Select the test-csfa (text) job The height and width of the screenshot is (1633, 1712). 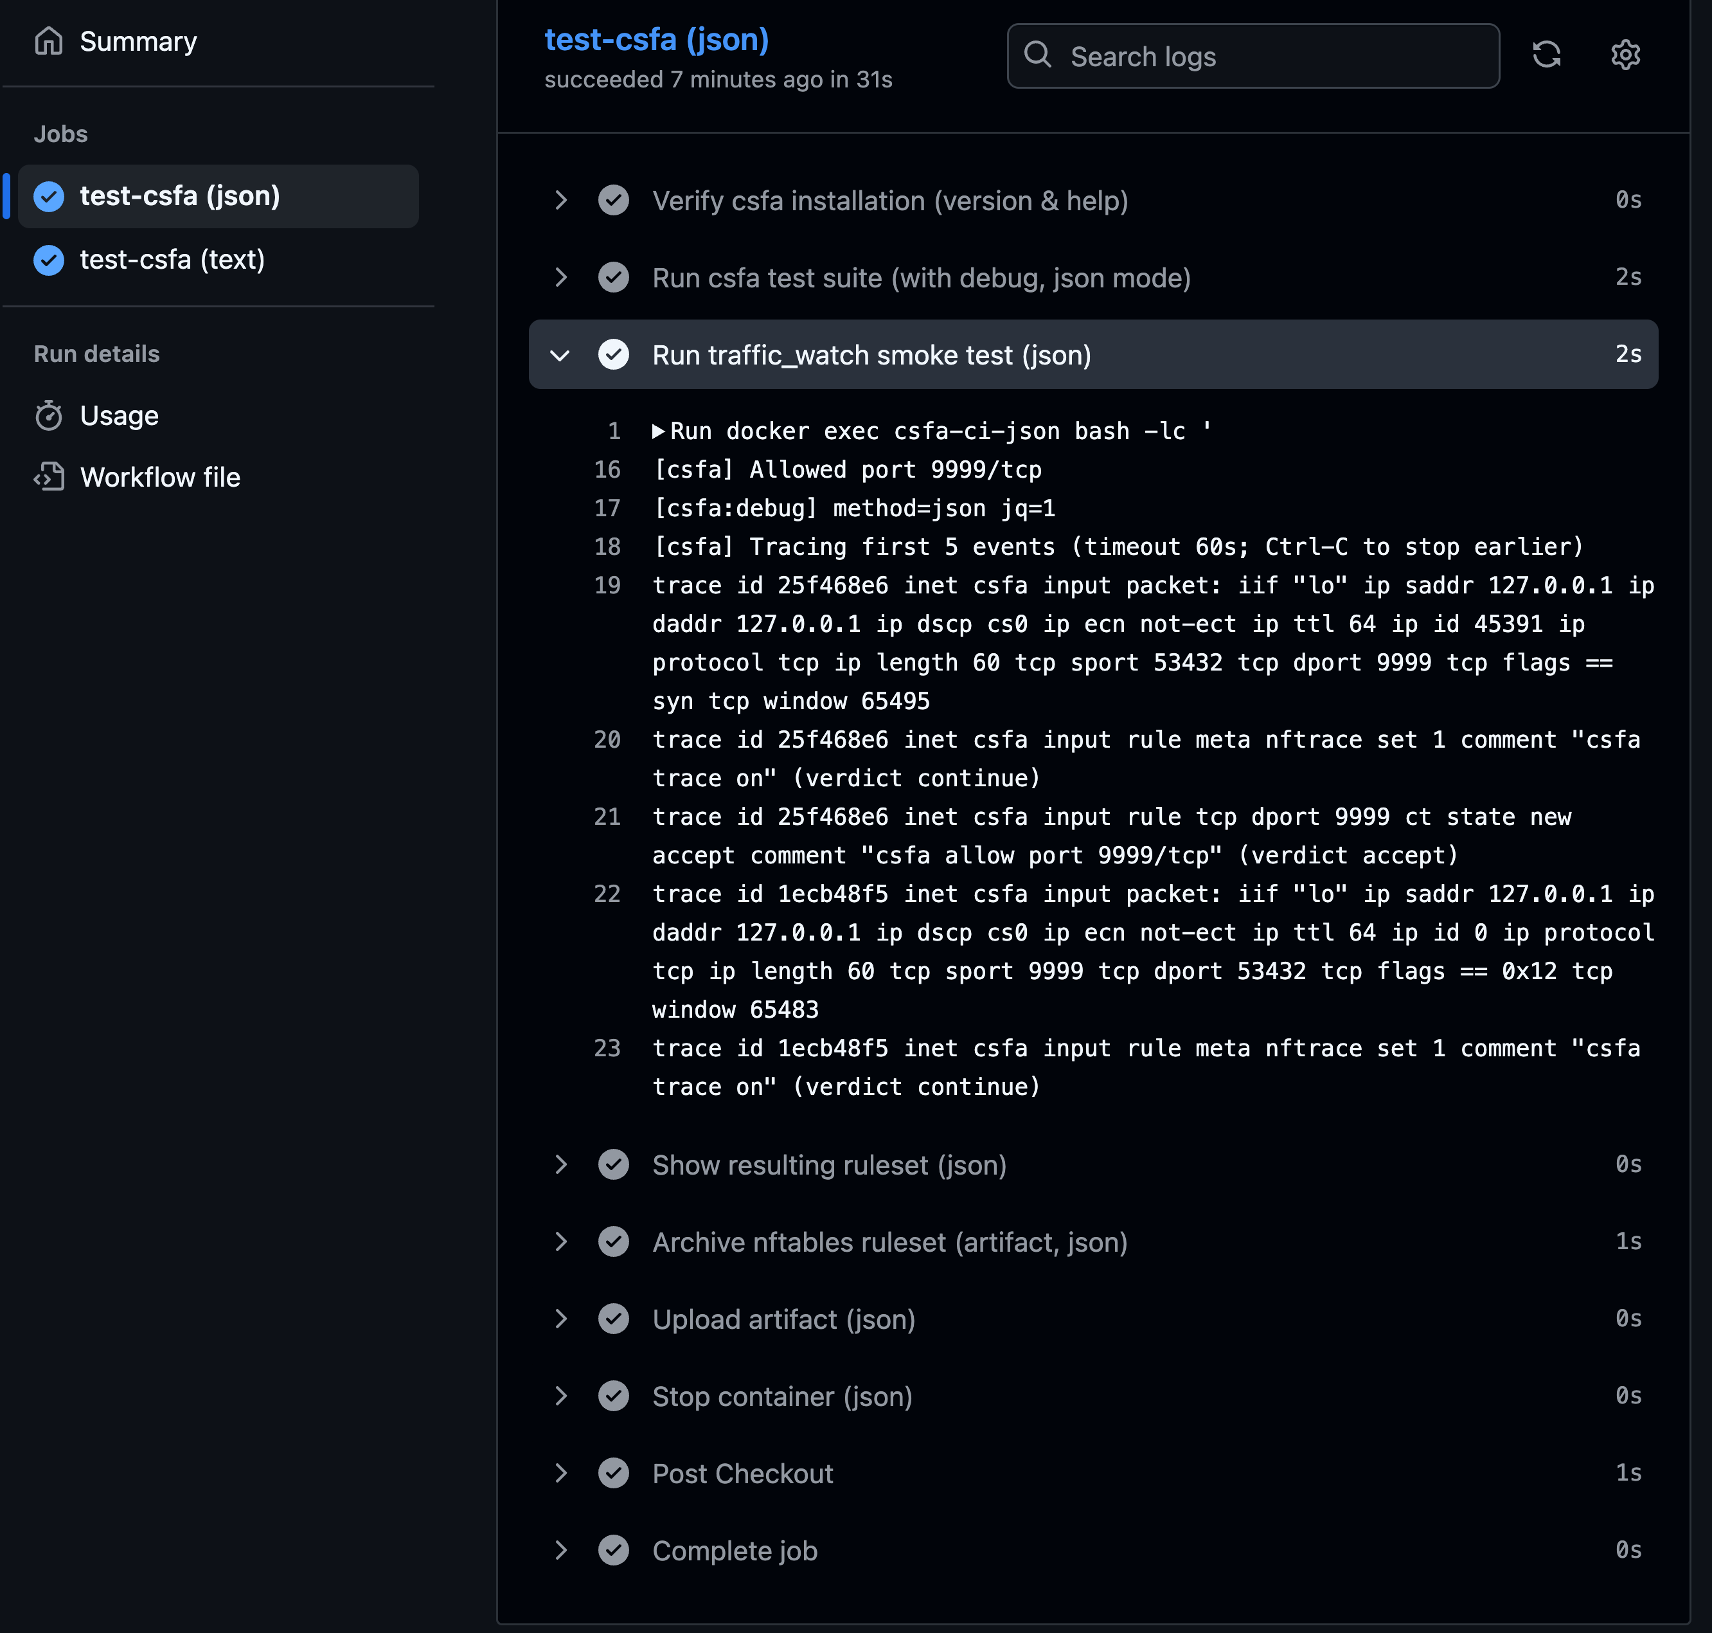point(172,259)
